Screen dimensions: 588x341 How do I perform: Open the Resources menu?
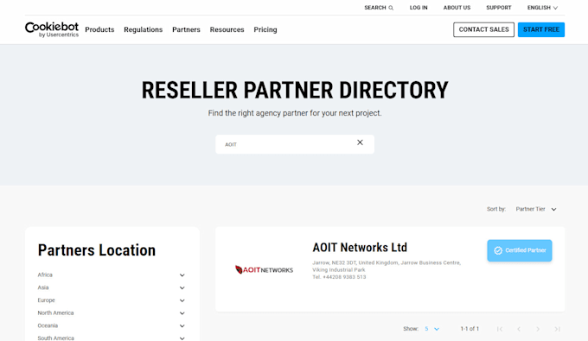227,29
